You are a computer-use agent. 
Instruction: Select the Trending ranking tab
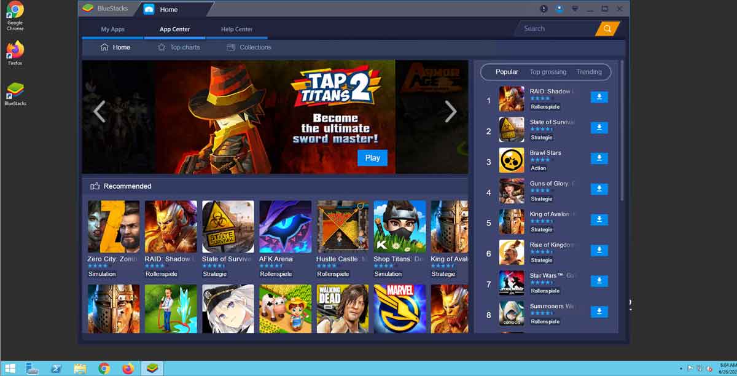pos(589,72)
